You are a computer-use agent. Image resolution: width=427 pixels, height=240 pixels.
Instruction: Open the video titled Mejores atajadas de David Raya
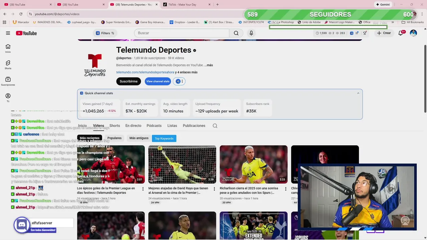[179, 190]
